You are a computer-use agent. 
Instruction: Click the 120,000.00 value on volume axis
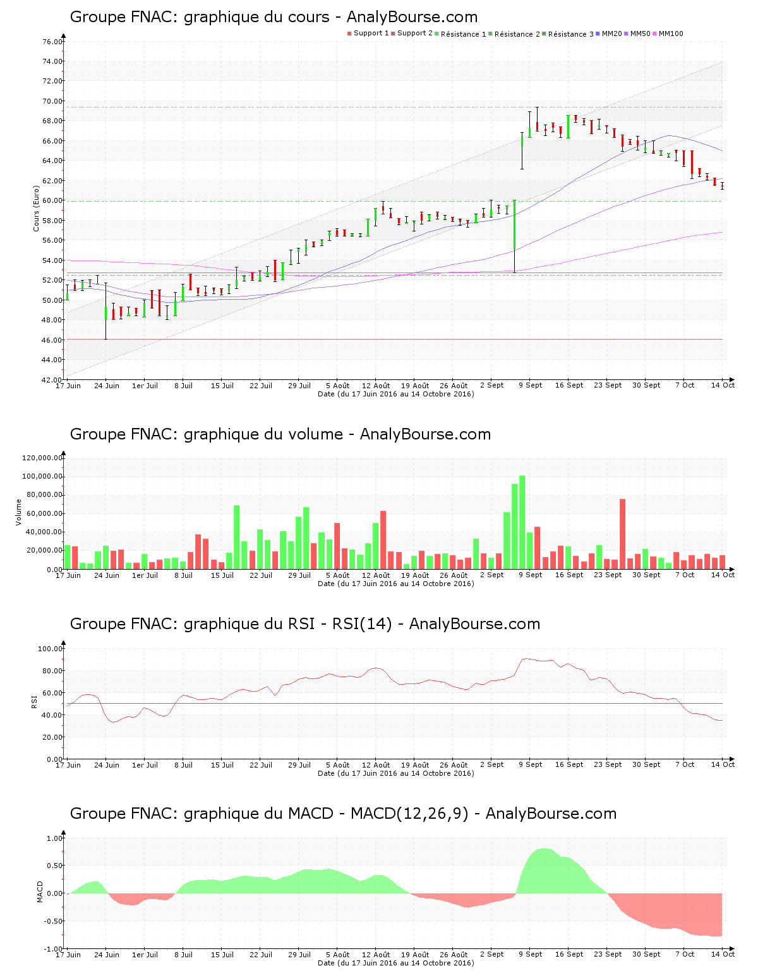coord(42,458)
